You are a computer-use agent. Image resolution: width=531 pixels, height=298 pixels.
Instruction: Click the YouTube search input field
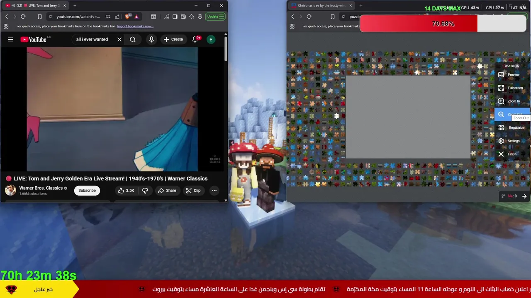[x=93, y=39]
